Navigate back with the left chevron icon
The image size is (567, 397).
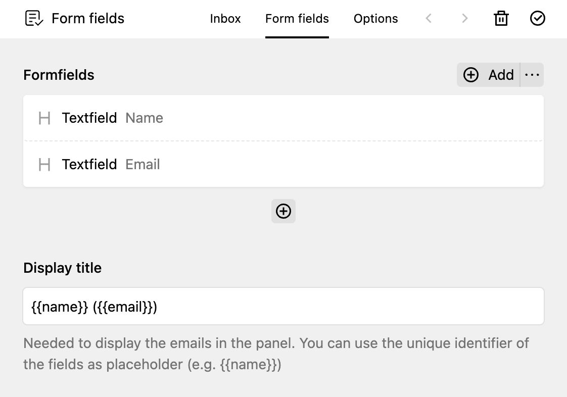tap(428, 18)
